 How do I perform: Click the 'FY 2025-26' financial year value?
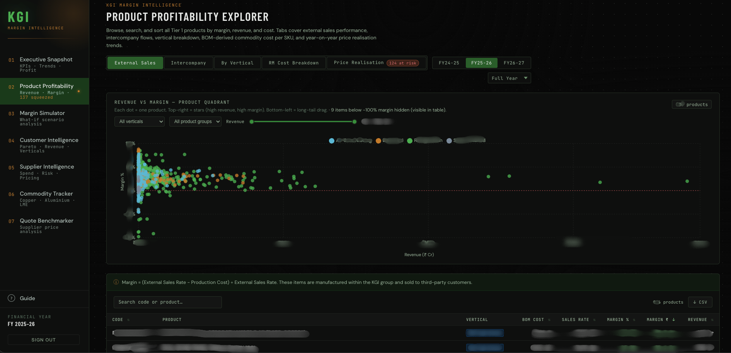tap(21, 324)
